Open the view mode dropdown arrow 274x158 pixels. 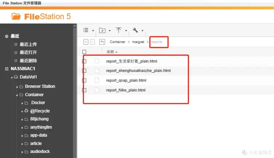[x=93, y=31]
